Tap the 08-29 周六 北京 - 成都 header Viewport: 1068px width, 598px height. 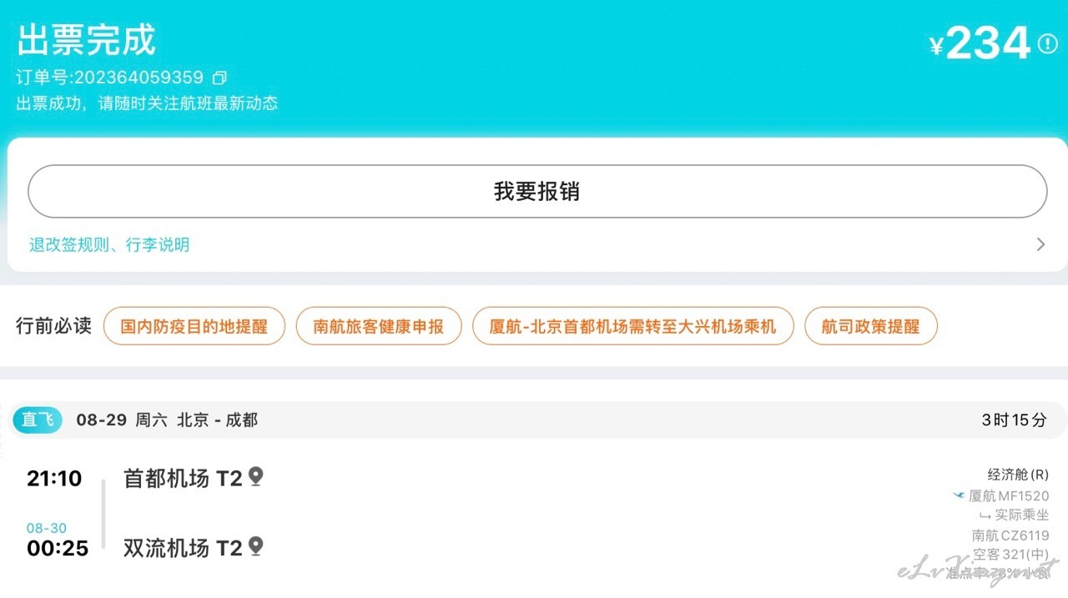(x=167, y=420)
